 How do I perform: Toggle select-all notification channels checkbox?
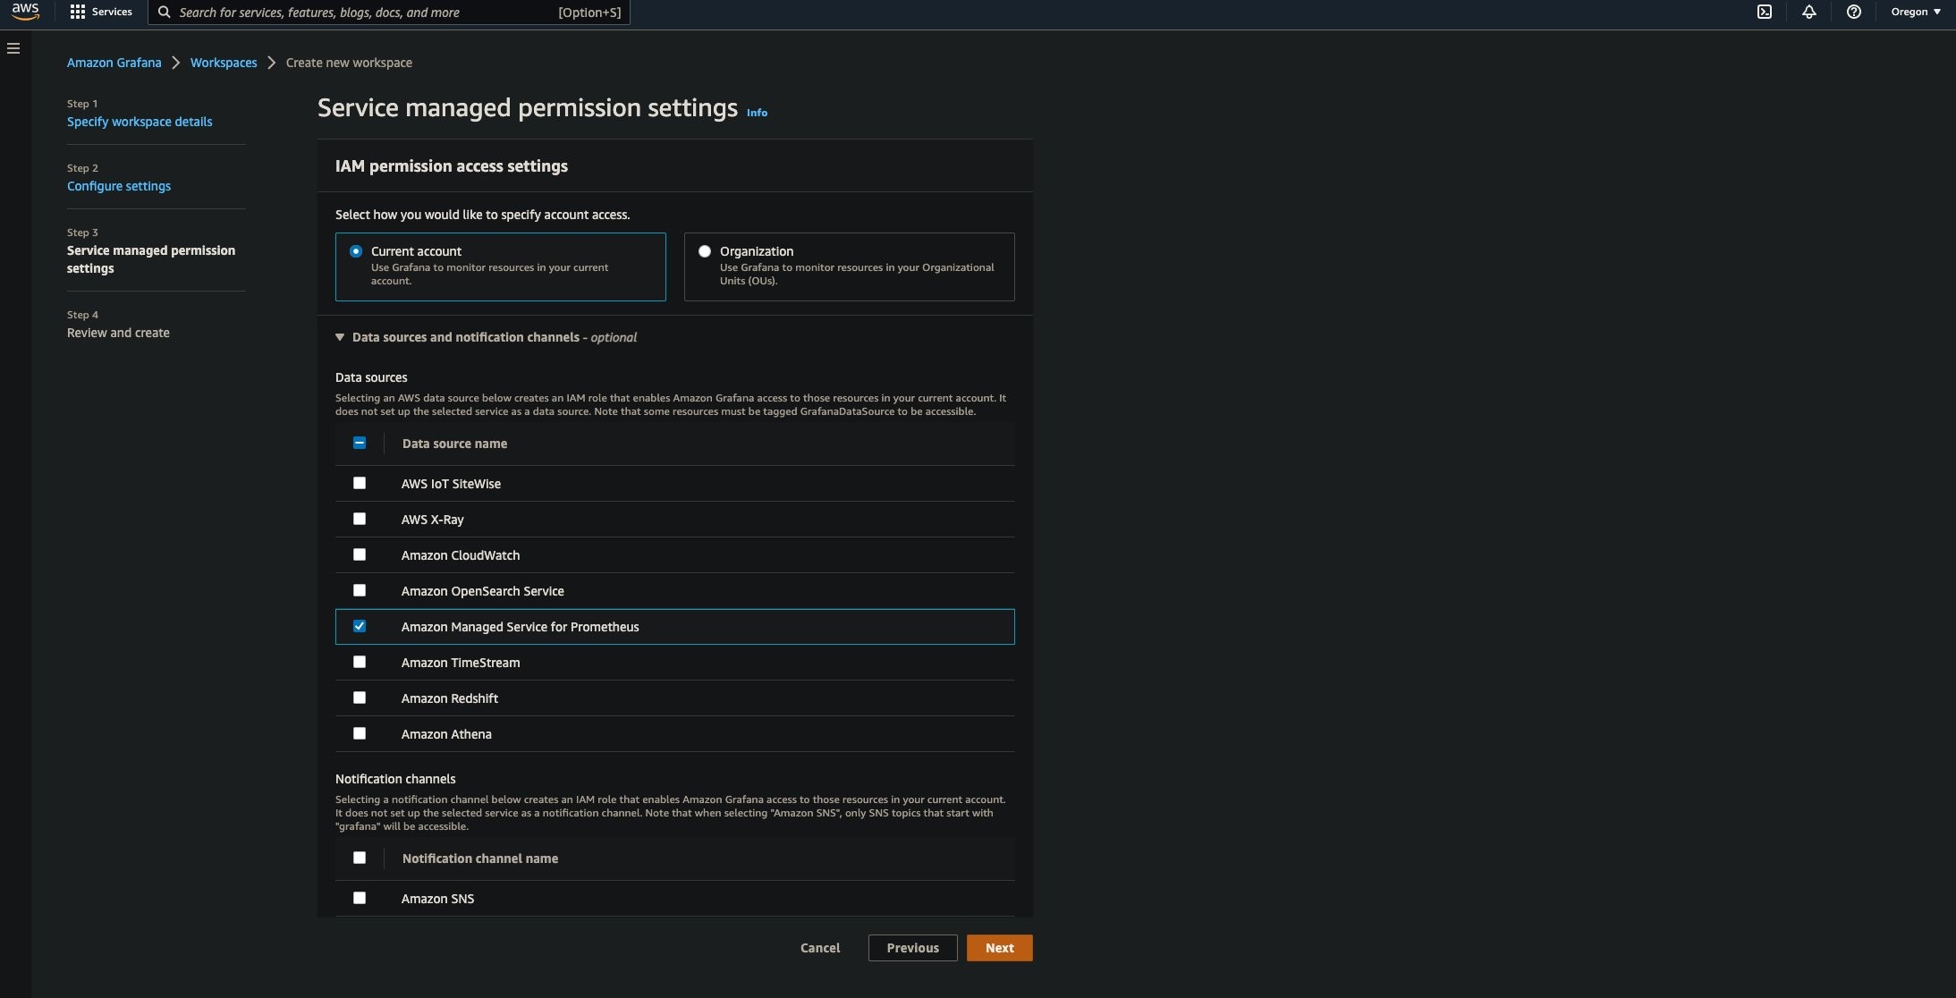[x=360, y=858]
